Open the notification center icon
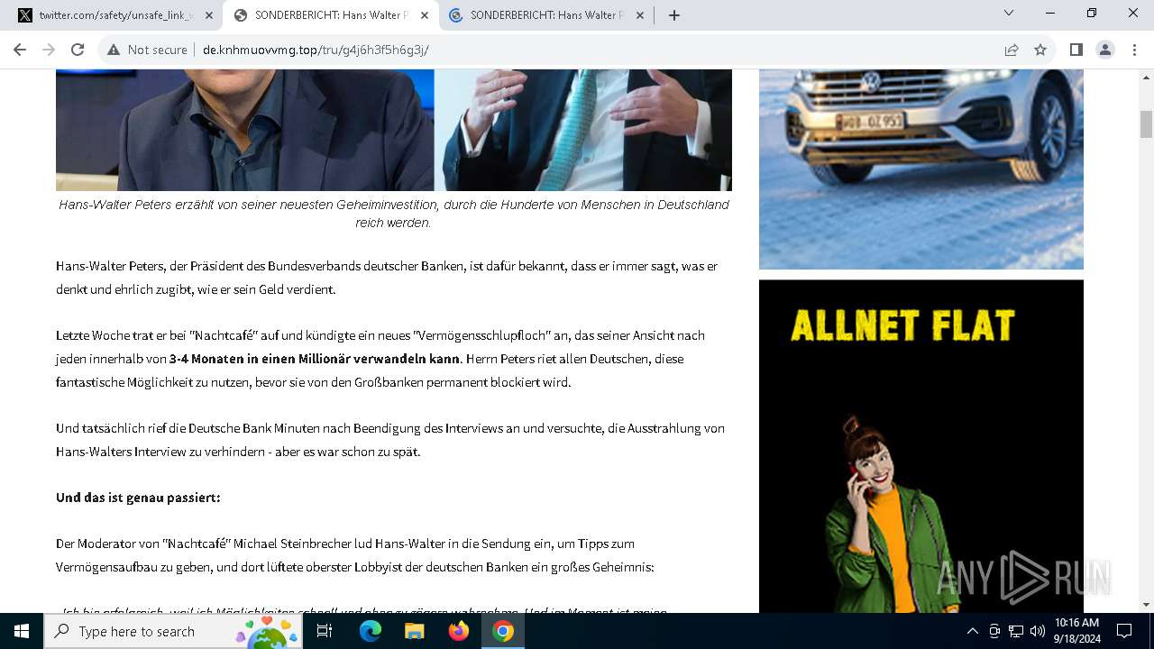Screen dimensions: 1154x649 (x=1124, y=631)
